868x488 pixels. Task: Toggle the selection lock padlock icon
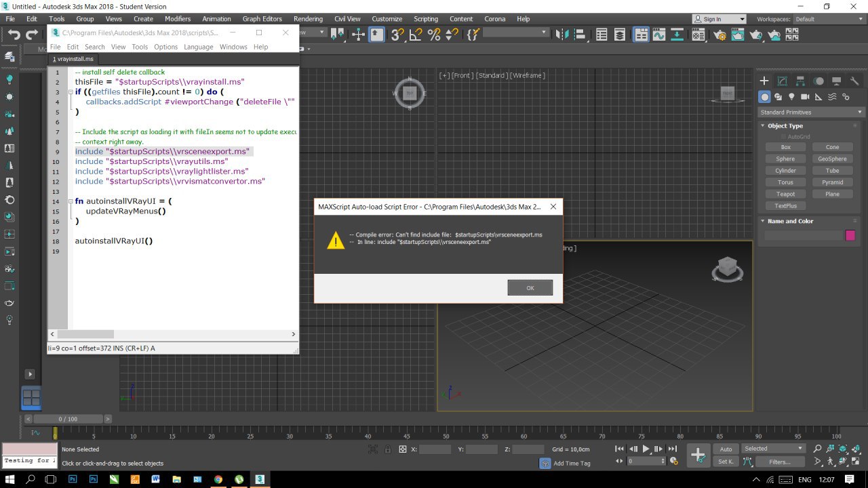[388, 449]
